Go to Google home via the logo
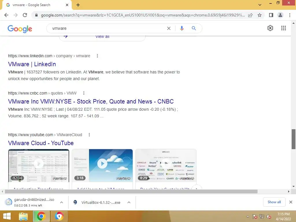This screenshot has height=222, width=296. point(20,29)
